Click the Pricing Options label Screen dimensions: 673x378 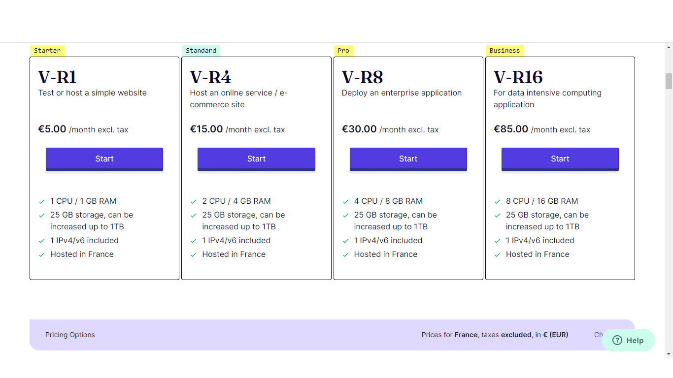[x=70, y=335]
